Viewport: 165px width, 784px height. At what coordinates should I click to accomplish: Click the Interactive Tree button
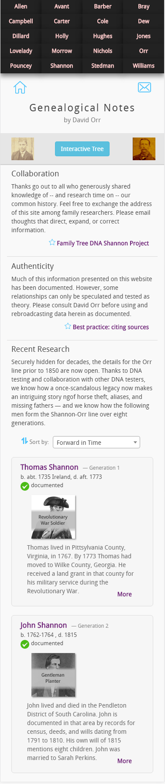82,149
